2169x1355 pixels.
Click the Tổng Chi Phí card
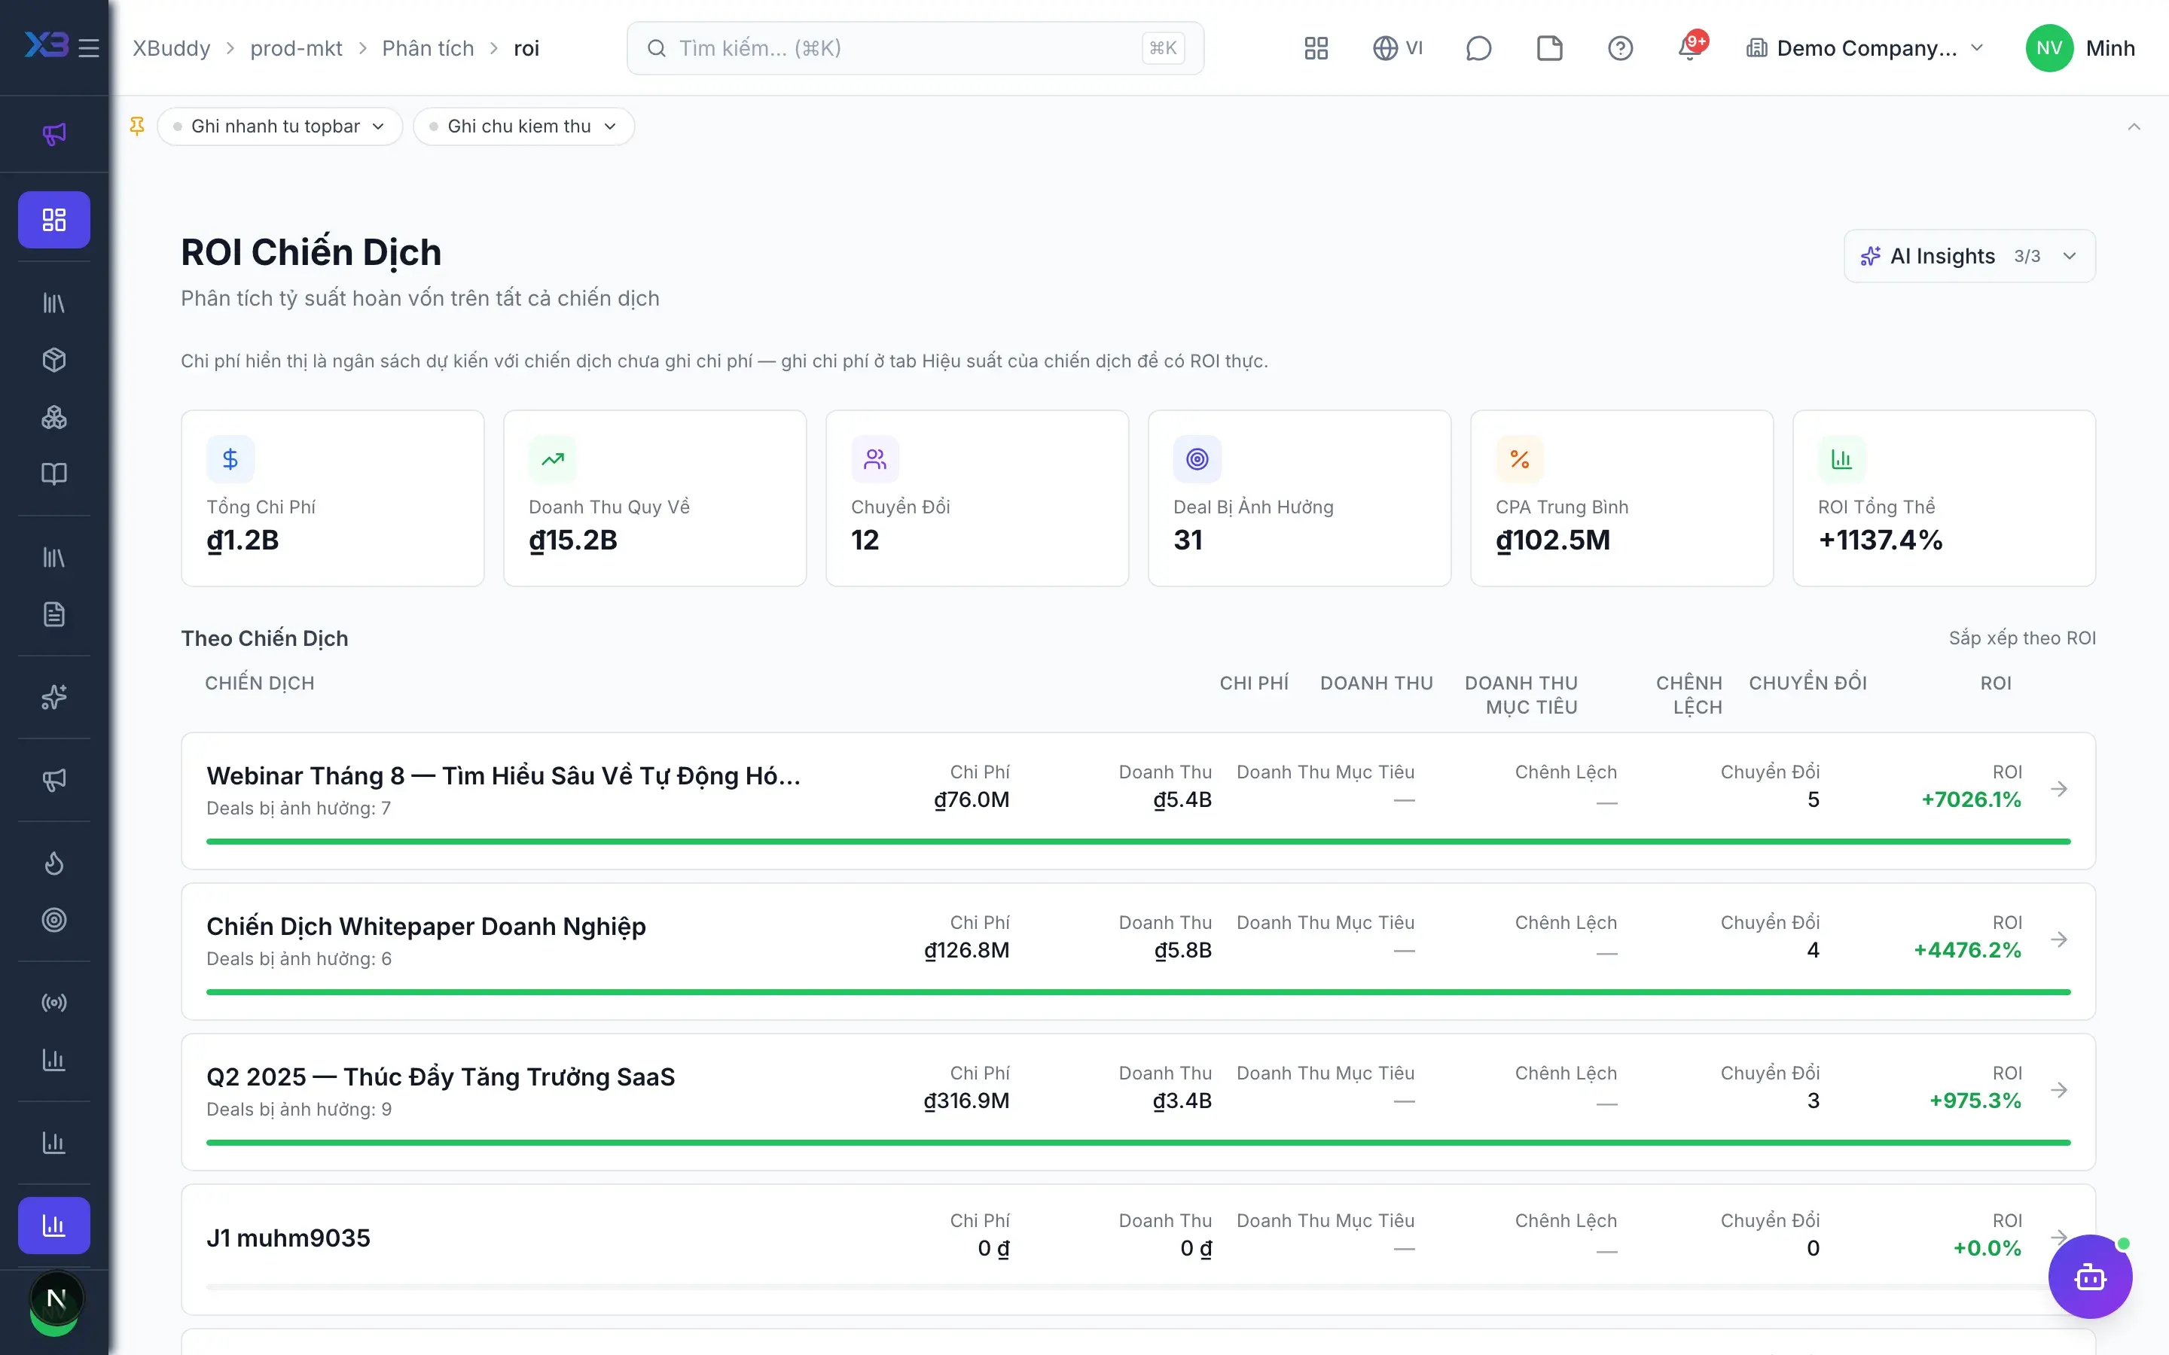(333, 498)
